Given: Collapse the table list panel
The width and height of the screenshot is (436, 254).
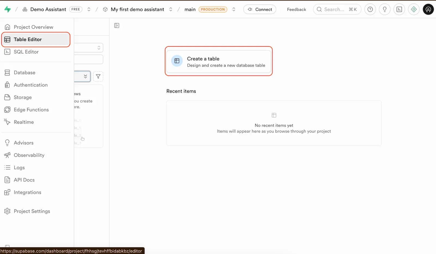Looking at the screenshot, I should 117,25.
